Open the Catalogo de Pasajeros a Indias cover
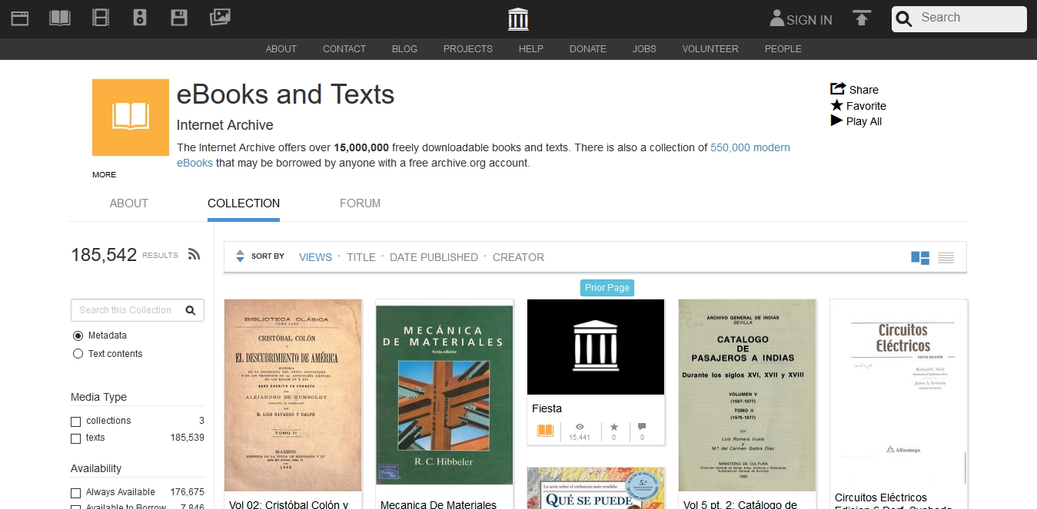The width and height of the screenshot is (1037, 509). (x=747, y=395)
